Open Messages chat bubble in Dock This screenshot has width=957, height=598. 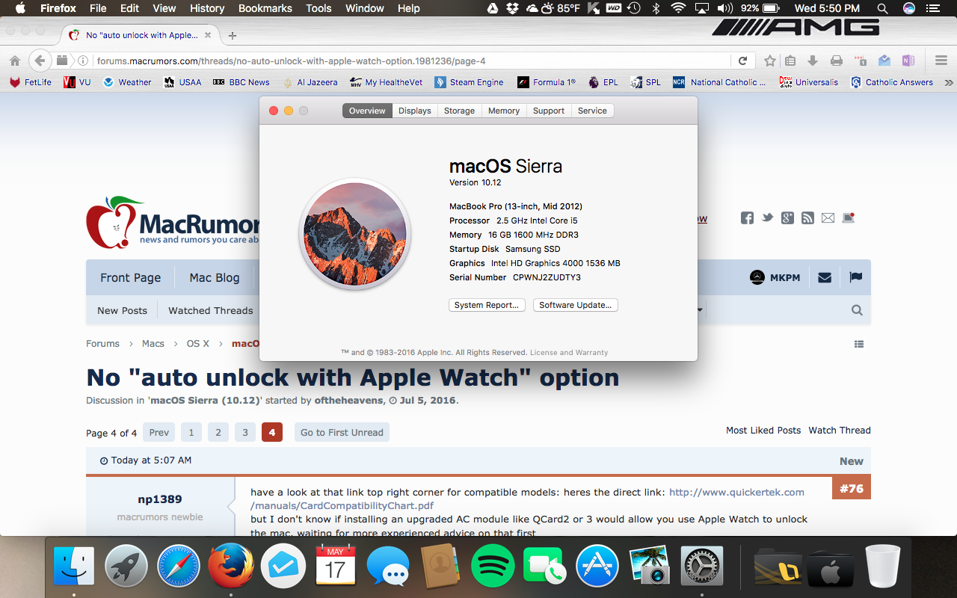388,565
